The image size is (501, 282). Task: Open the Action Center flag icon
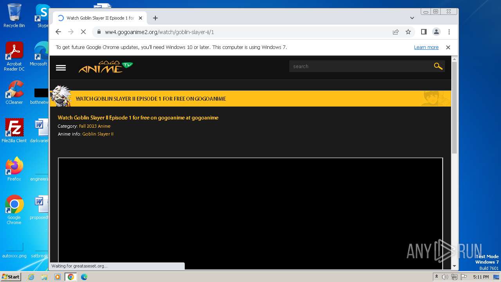[x=464, y=277]
